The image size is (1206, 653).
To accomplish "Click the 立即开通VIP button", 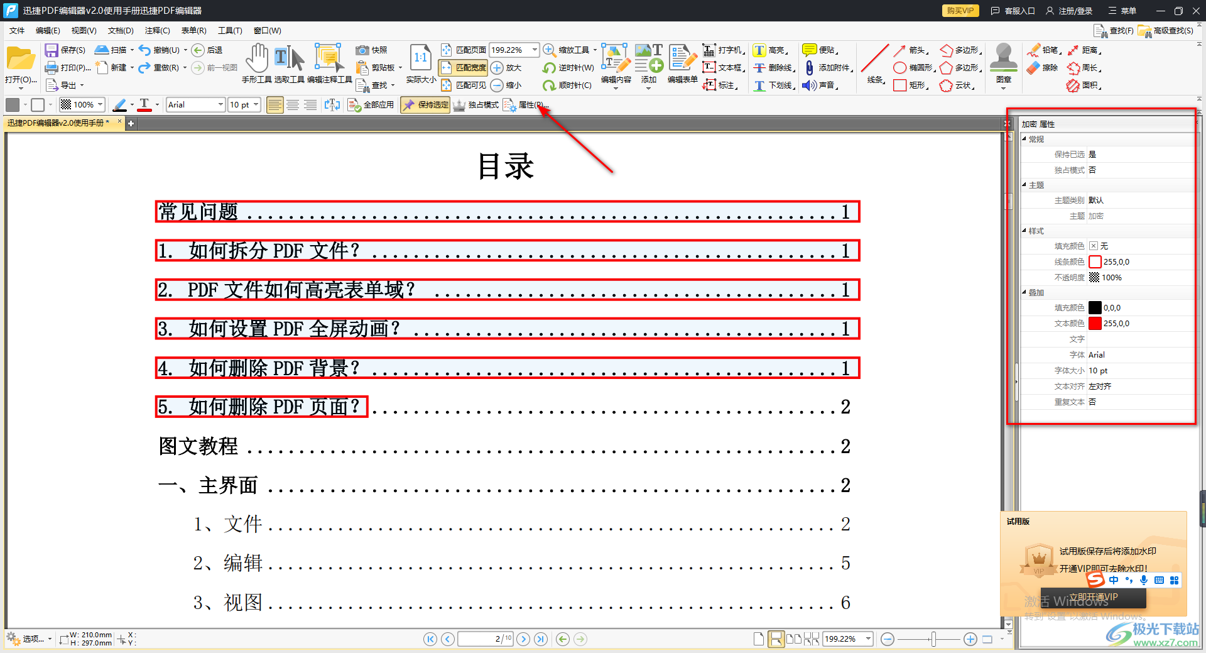I will [x=1093, y=598].
